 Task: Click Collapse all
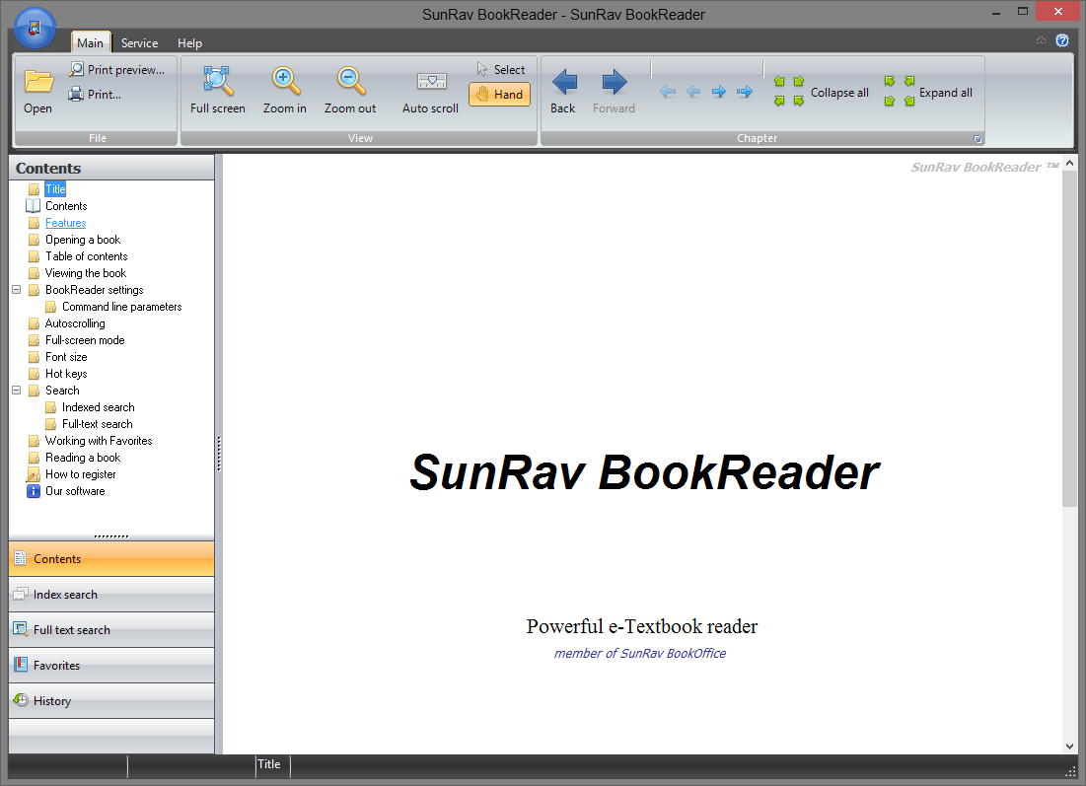(822, 92)
